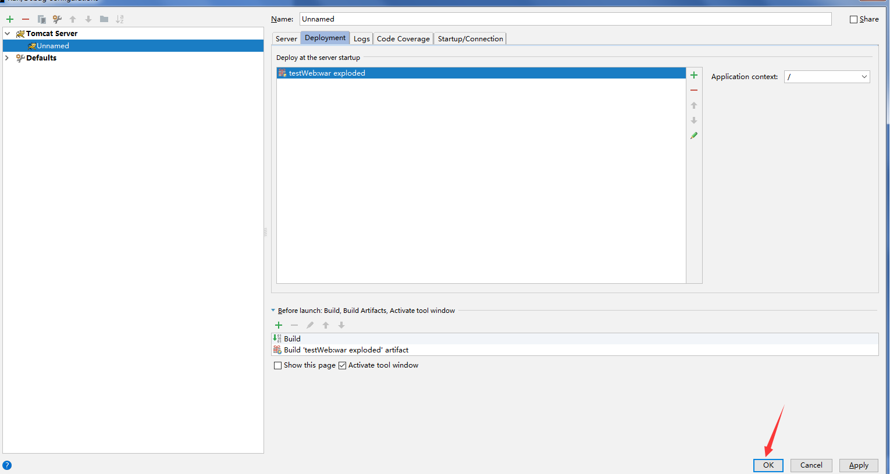
Task: Switch to the Code Coverage tab
Action: pos(403,39)
